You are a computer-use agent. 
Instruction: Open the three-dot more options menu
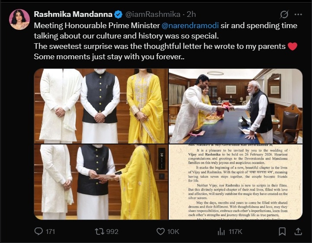(x=299, y=15)
